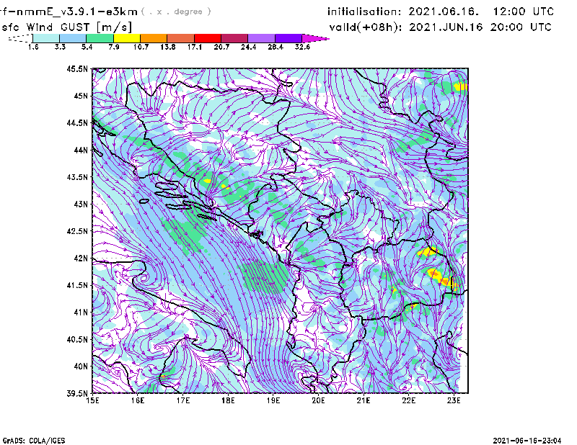Click the 21E longitude label
Viewport: 577px width, 445px height.
tap(364, 400)
